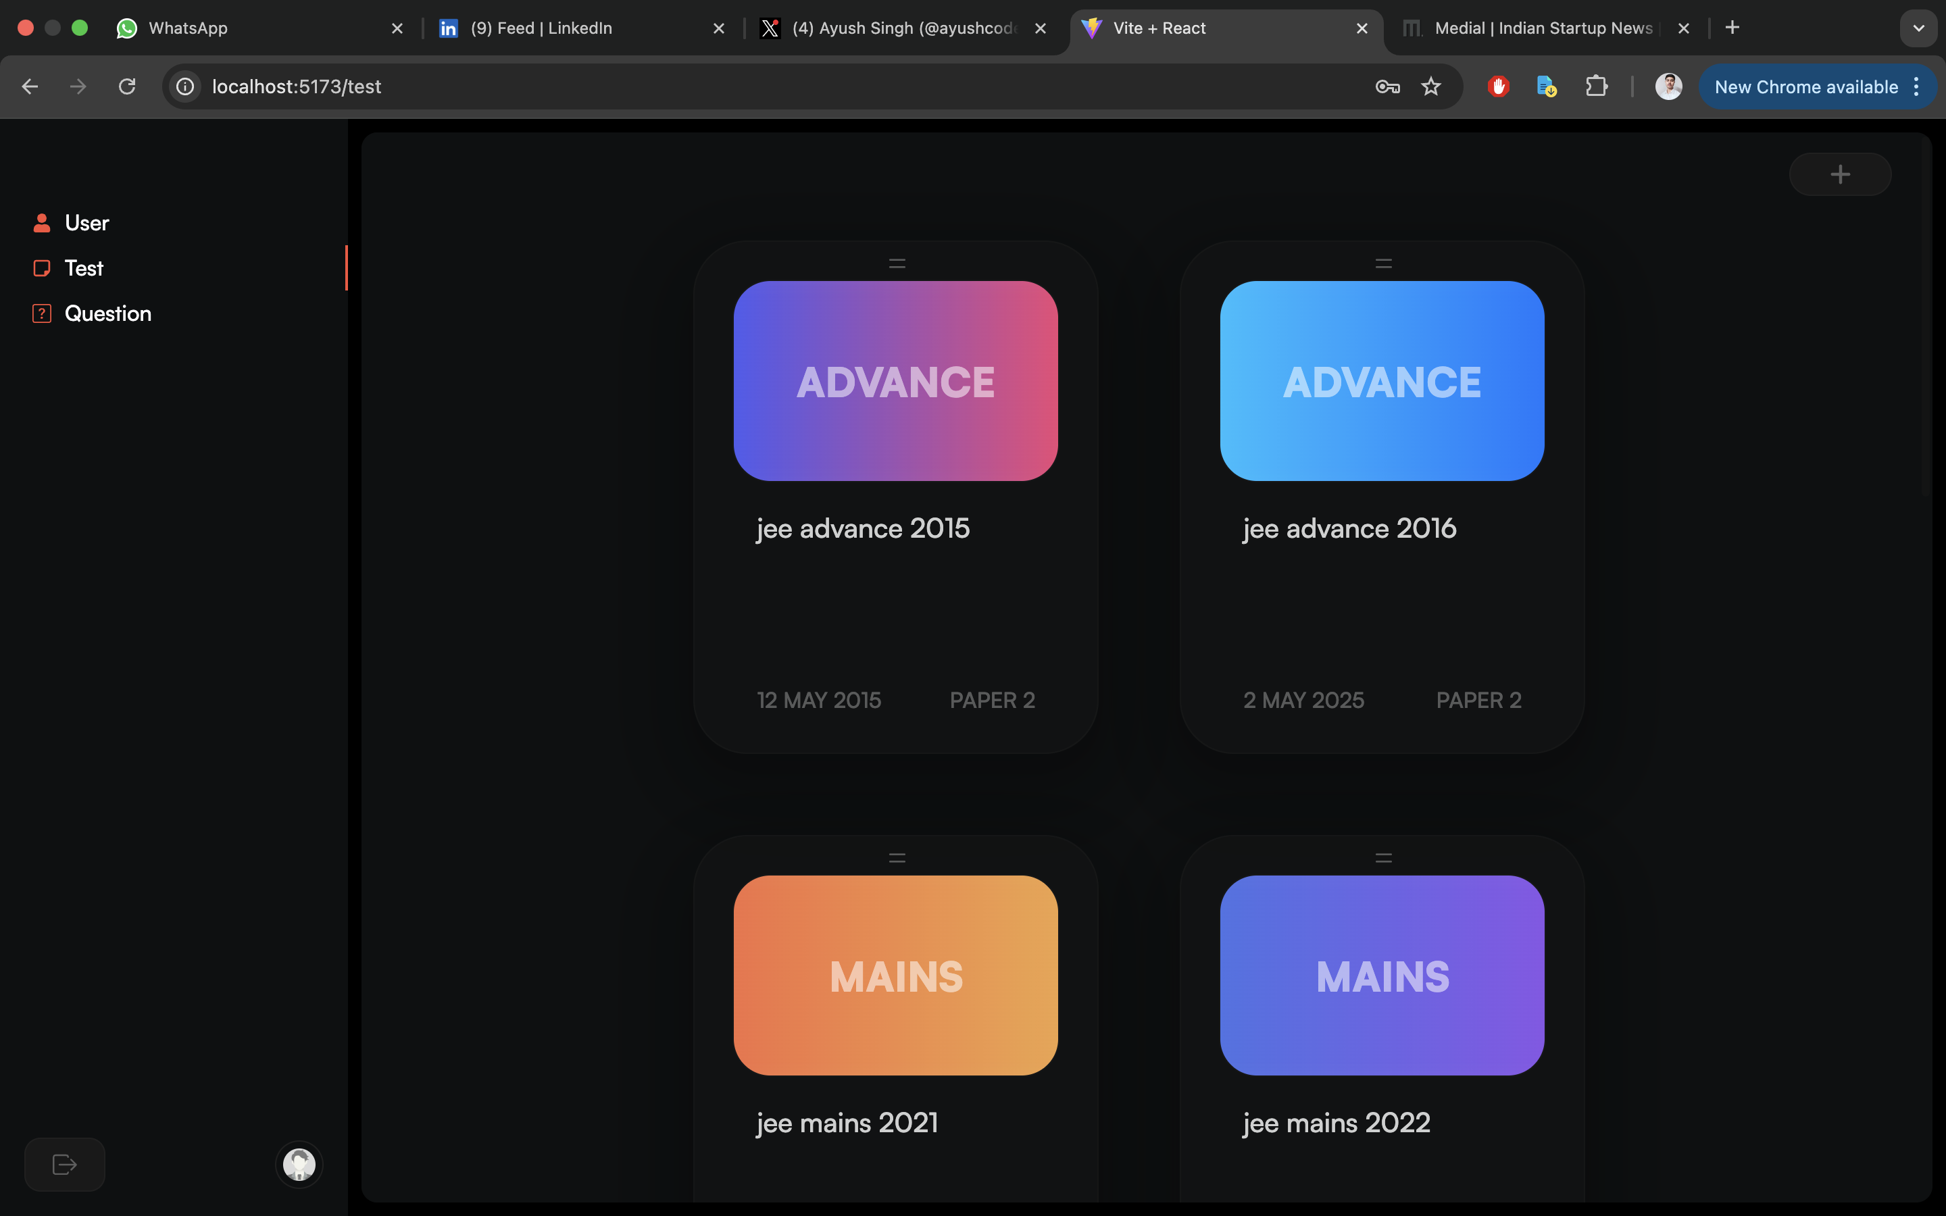
Task: Click drag handle on jee mains 2021 card
Action: click(897, 858)
